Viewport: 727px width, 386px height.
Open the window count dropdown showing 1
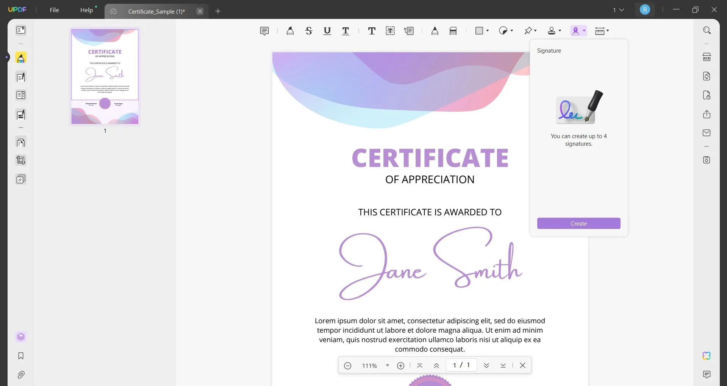[618, 10]
